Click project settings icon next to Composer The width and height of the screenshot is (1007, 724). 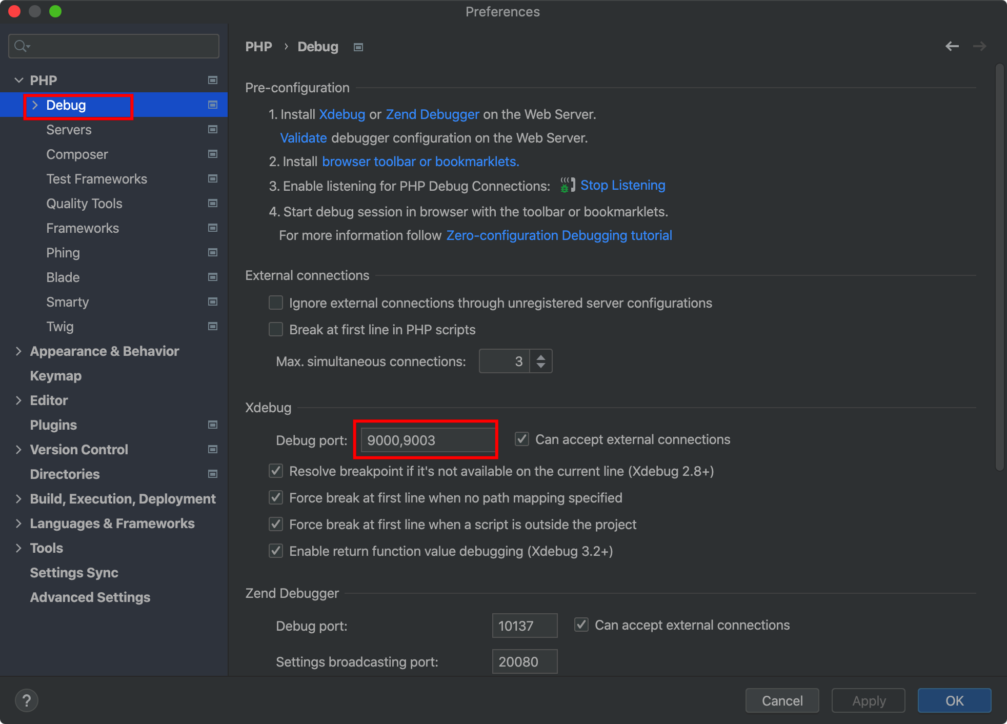213,154
